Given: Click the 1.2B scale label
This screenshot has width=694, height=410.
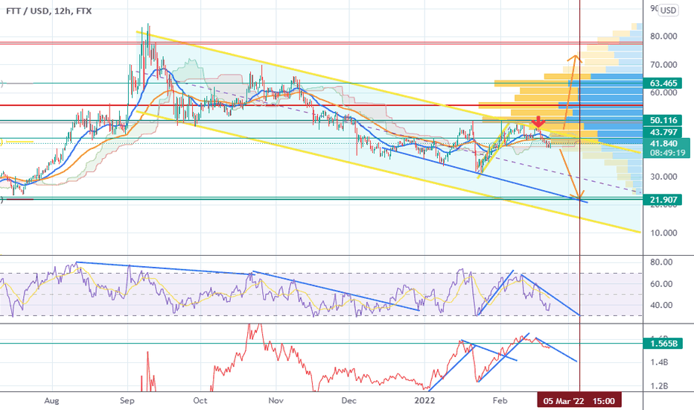Looking at the screenshot, I should click(659, 386).
